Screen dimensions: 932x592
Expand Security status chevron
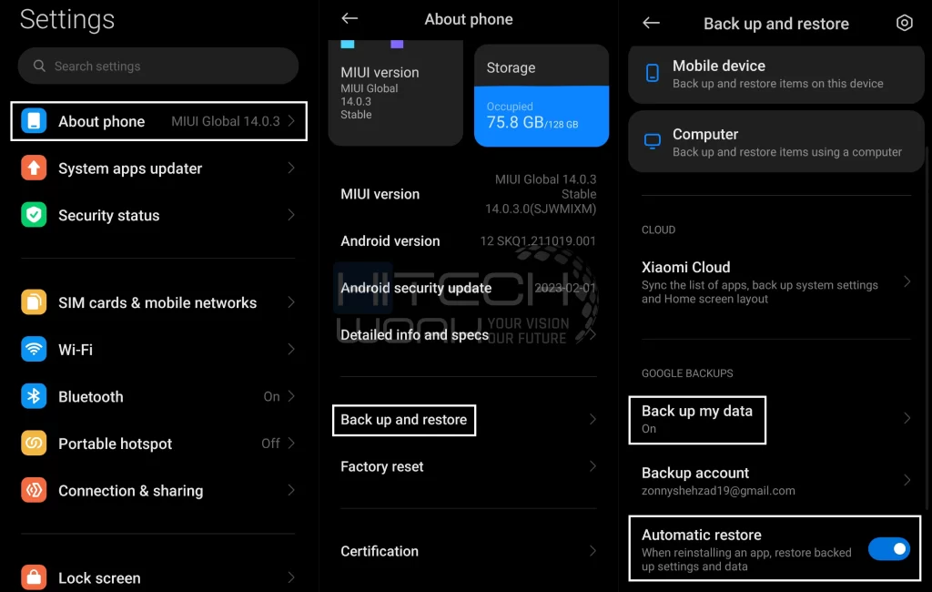tap(291, 215)
